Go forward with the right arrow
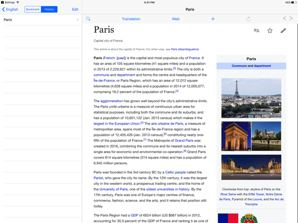The width and height of the screenshot is (298, 223). point(291,18)
